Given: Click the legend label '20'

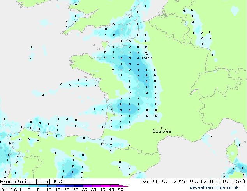Looking at the screenshot, I should pyautogui.click(x=67, y=189).
